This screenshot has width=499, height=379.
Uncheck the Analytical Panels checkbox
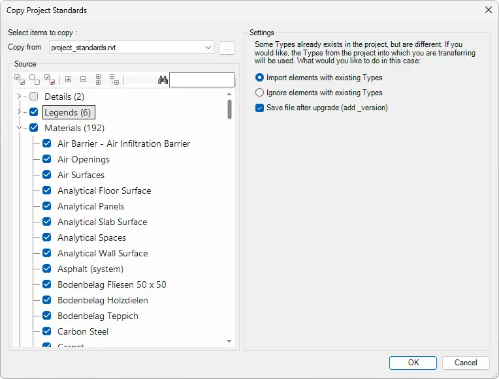click(x=47, y=206)
